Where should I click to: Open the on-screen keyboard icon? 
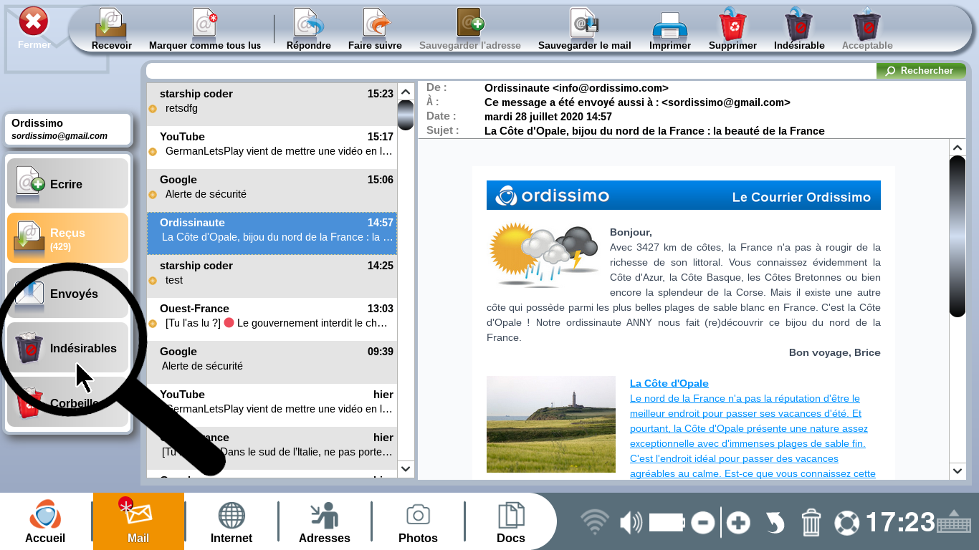(954, 523)
